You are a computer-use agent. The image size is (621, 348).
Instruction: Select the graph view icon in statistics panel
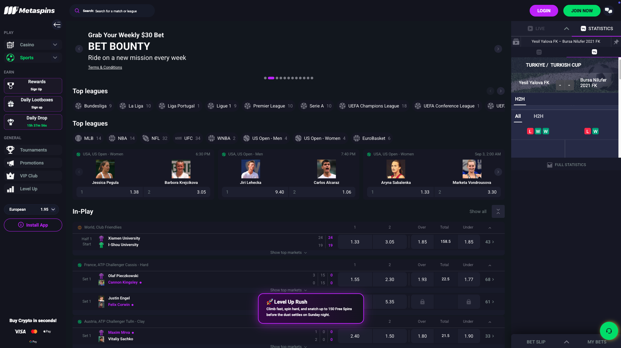[594, 52]
